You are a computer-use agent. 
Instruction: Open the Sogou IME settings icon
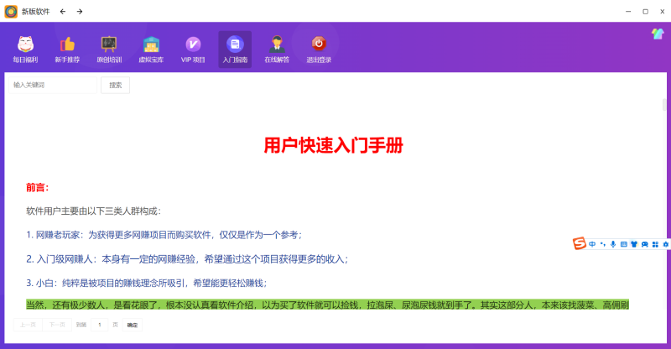(665, 244)
